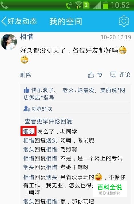Tap the phone icon in status bar

(4, 5)
